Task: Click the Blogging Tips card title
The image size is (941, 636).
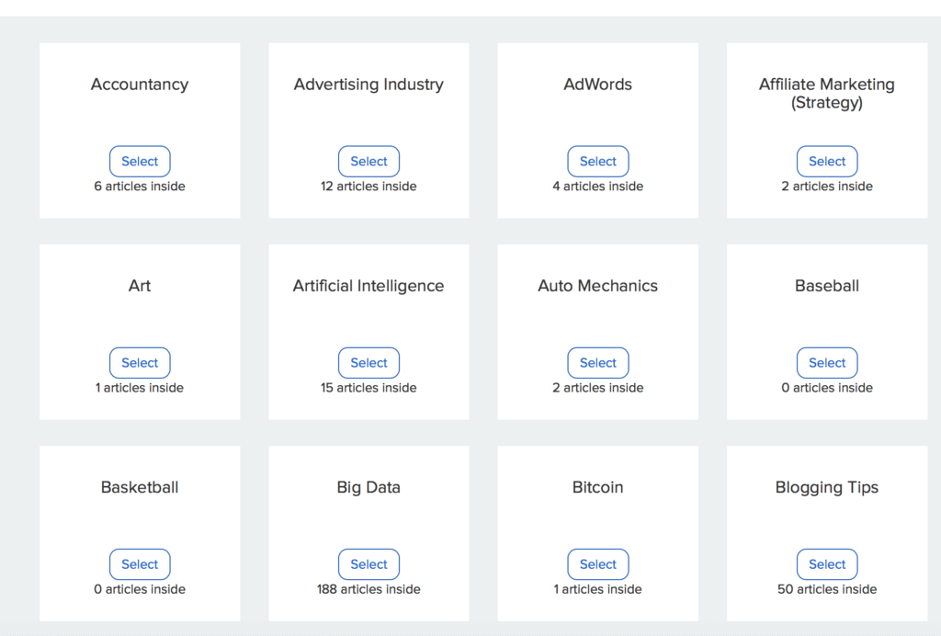Action: [827, 487]
